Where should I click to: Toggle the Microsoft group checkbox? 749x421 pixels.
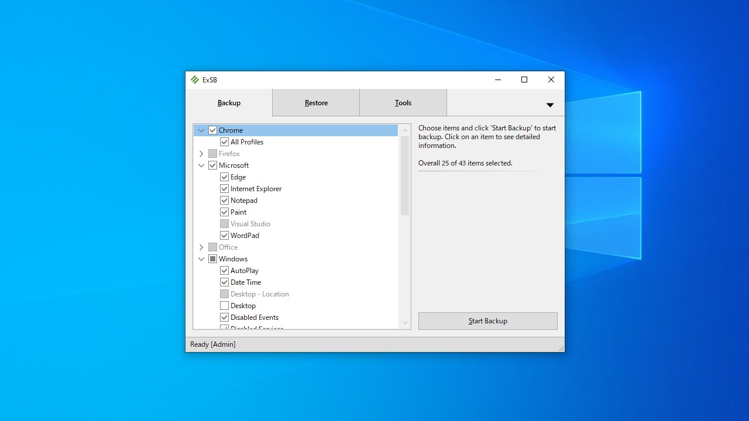tap(212, 165)
